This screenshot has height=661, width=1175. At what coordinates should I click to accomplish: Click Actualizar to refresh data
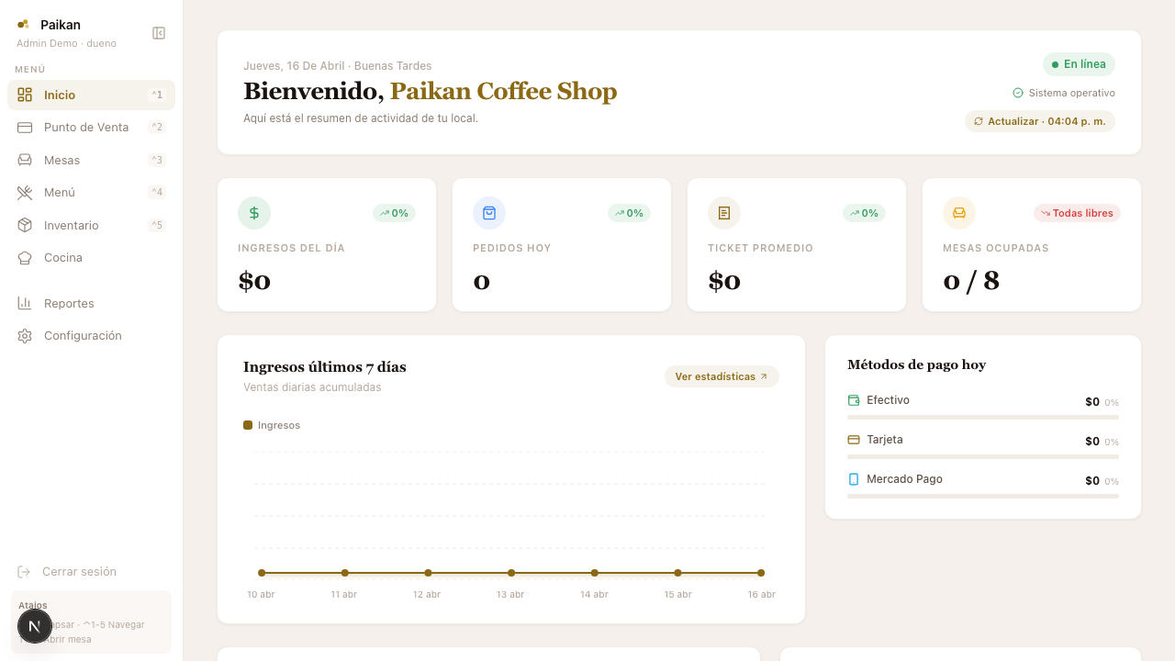click(x=1040, y=121)
